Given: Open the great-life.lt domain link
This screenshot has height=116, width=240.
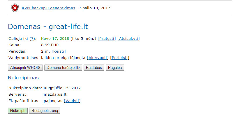Looking at the screenshot, I should 68,27.
